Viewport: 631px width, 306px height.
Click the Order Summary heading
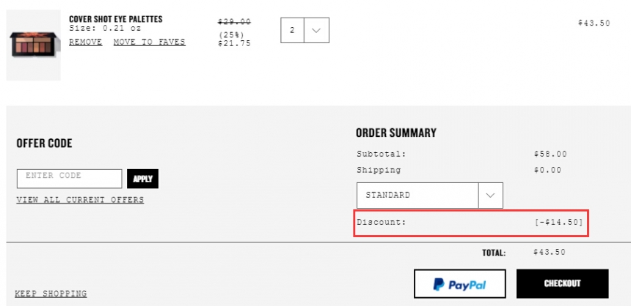click(x=396, y=133)
